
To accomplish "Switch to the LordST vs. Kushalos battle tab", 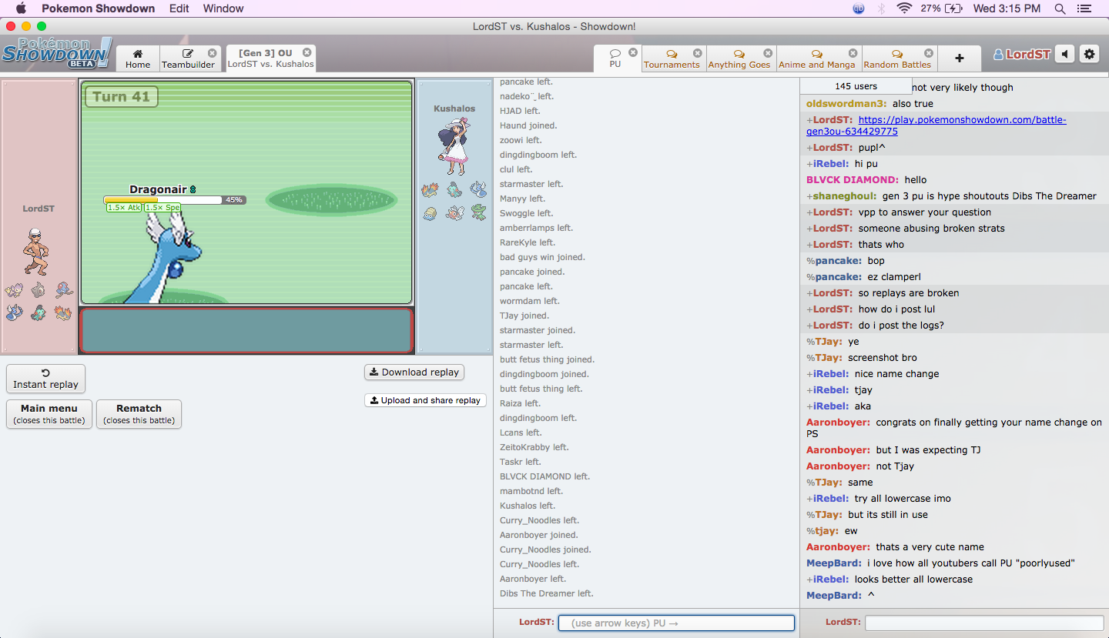I will [270, 58].
